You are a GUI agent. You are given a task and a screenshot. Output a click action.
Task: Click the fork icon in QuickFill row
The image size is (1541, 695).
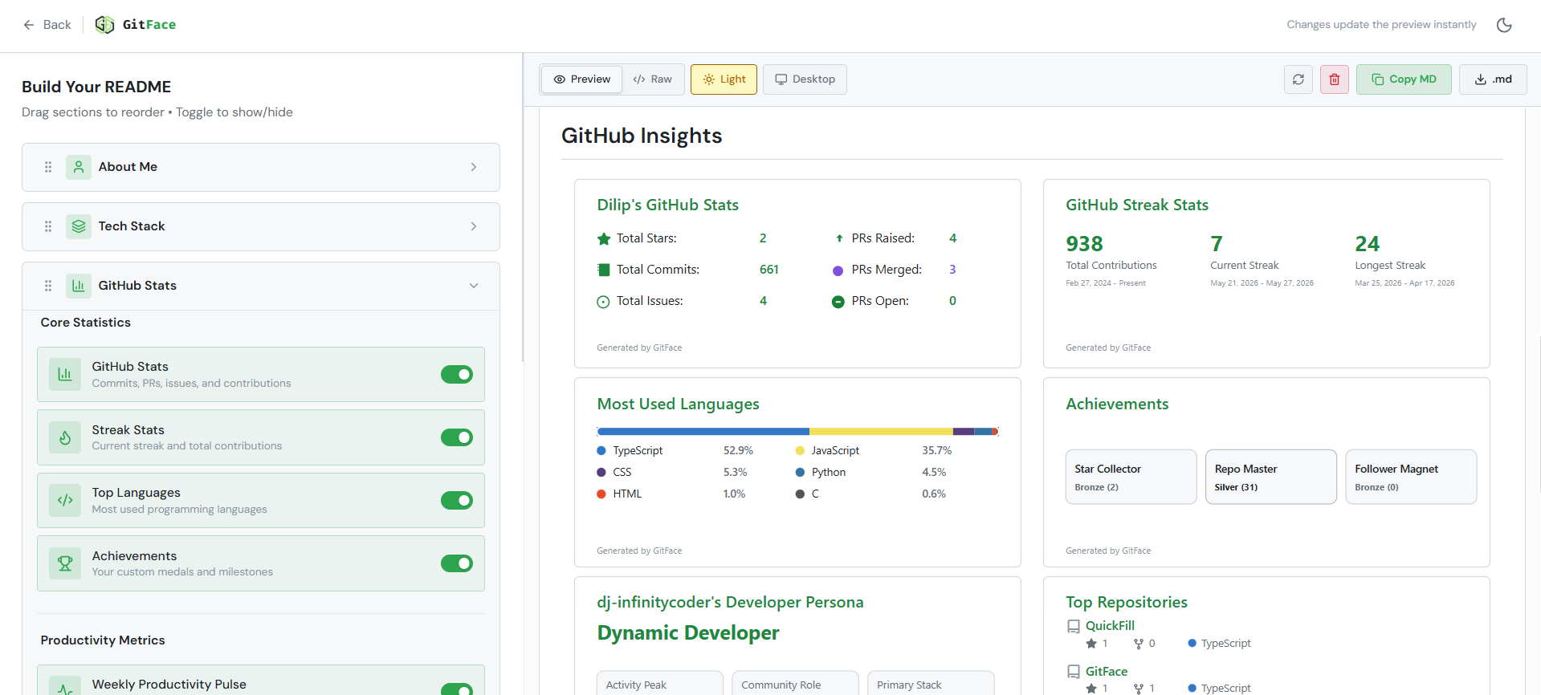(x=1139, y=644)
